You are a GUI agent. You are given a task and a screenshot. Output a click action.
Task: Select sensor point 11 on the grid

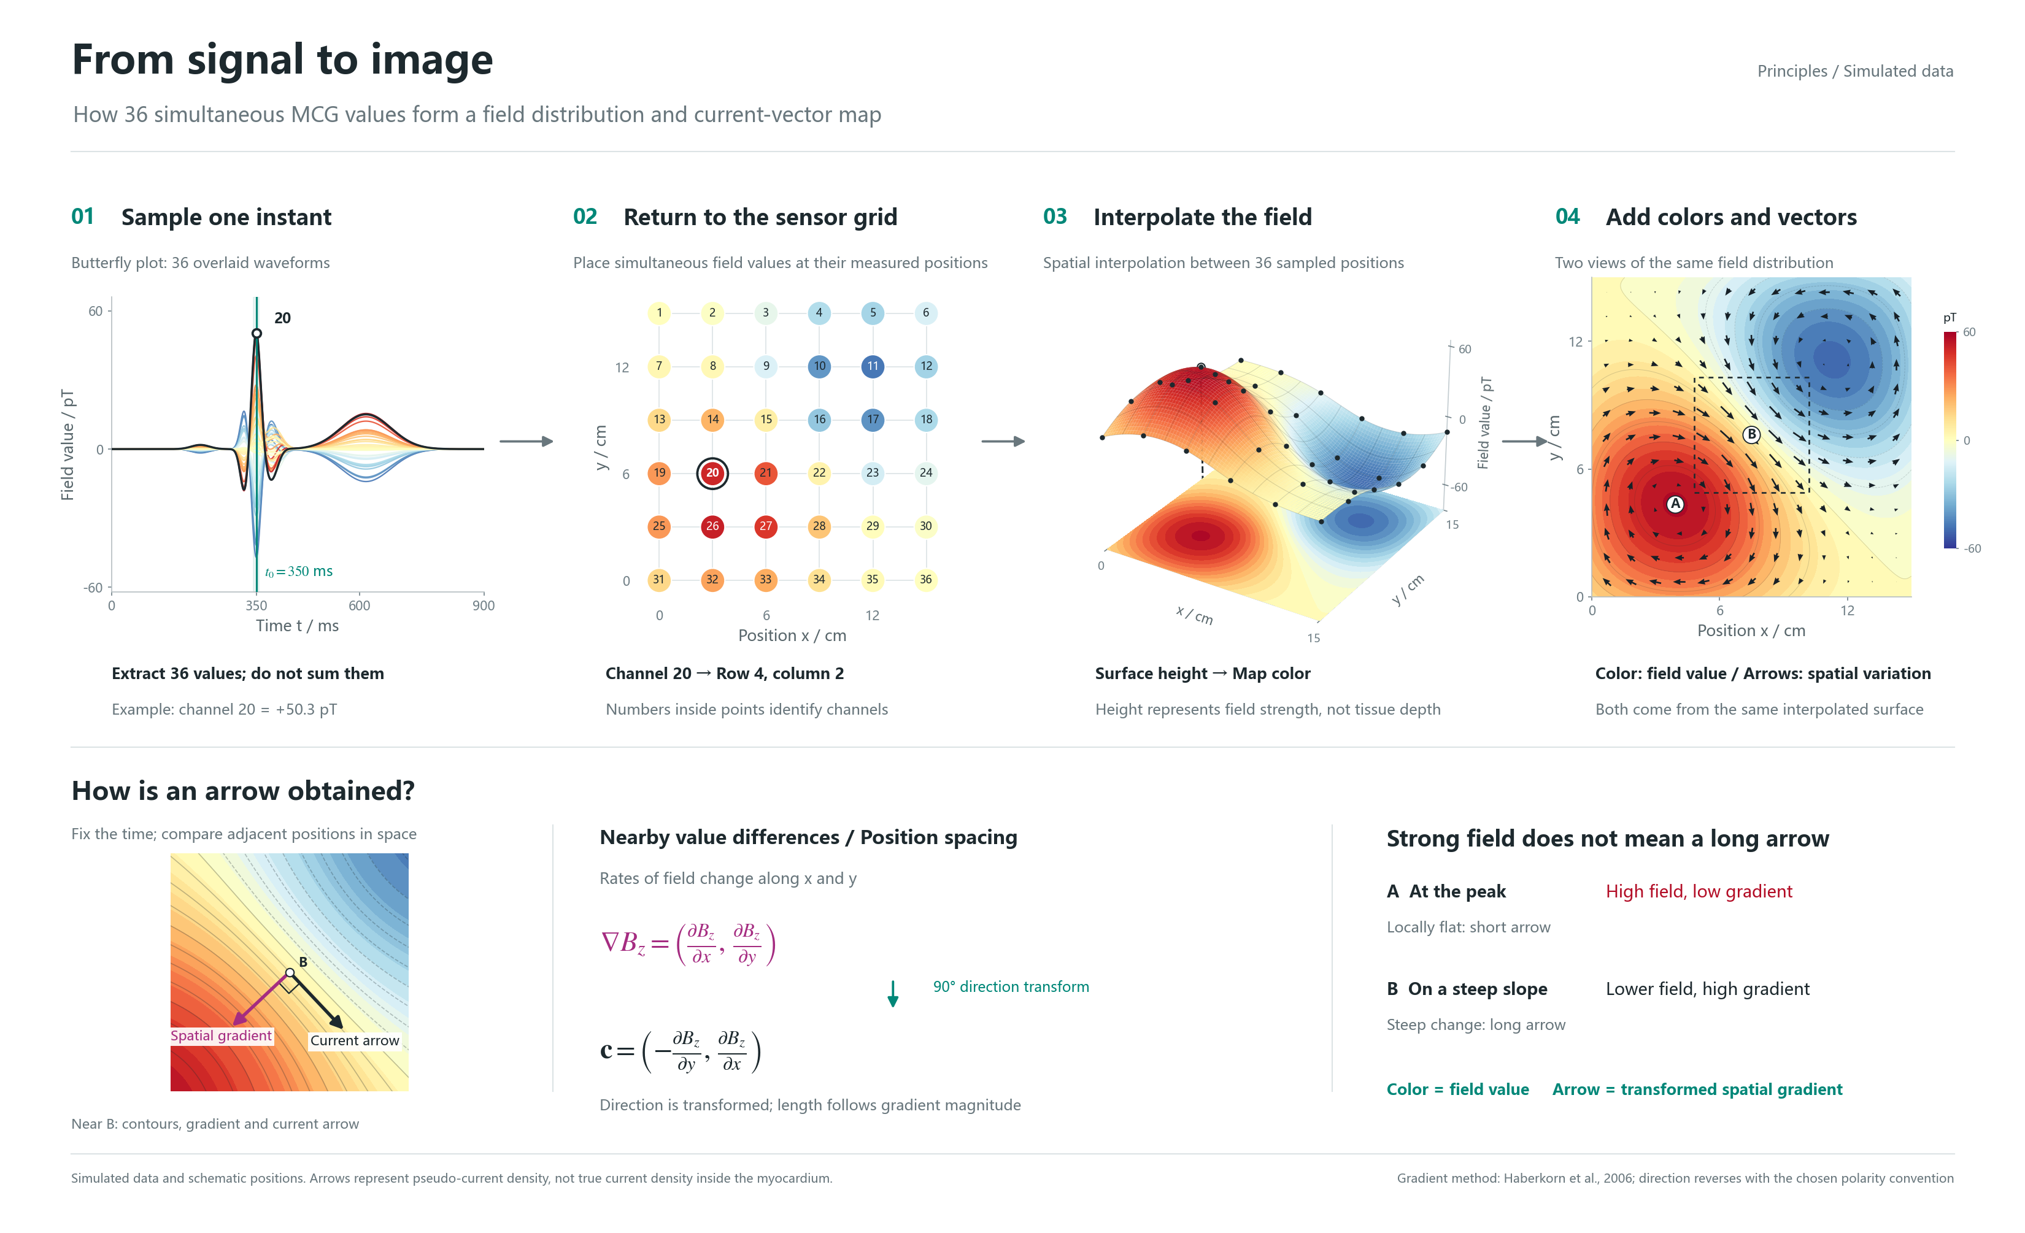click(872, 366)
